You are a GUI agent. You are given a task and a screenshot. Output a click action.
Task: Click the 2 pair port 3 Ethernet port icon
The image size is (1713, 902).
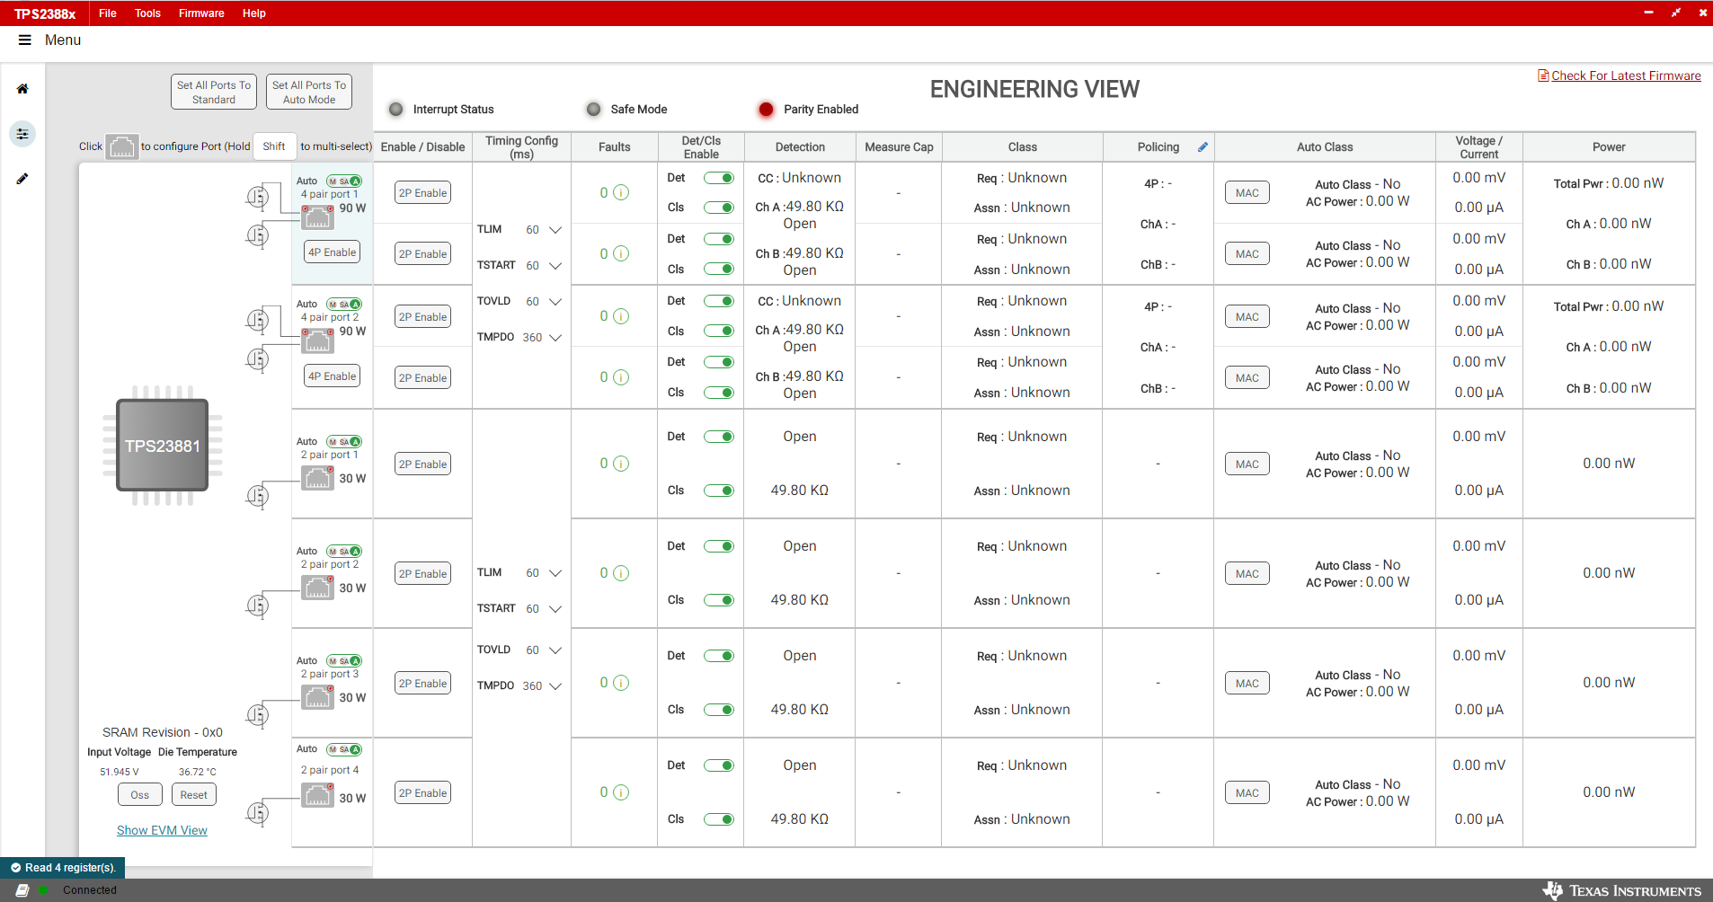(x=317, y=697)
